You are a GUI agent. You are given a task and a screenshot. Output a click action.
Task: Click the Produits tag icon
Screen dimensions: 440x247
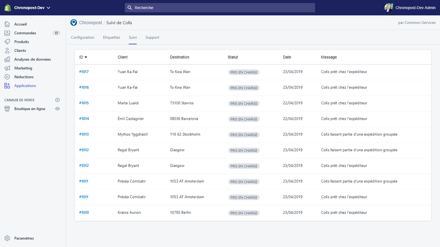pyautogui.click(x=7, y=42)
